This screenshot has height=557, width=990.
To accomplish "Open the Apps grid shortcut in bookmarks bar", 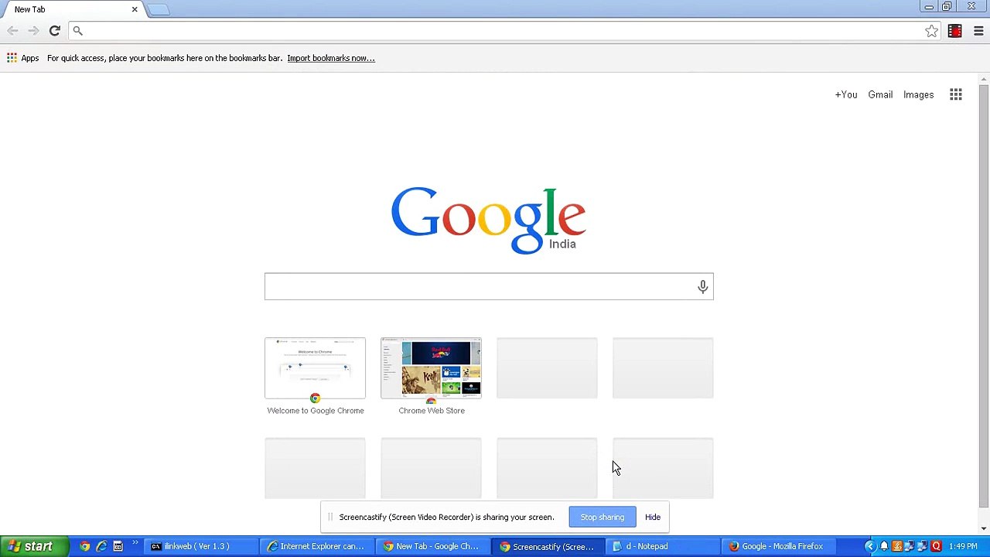I will (x=22, y=58).
